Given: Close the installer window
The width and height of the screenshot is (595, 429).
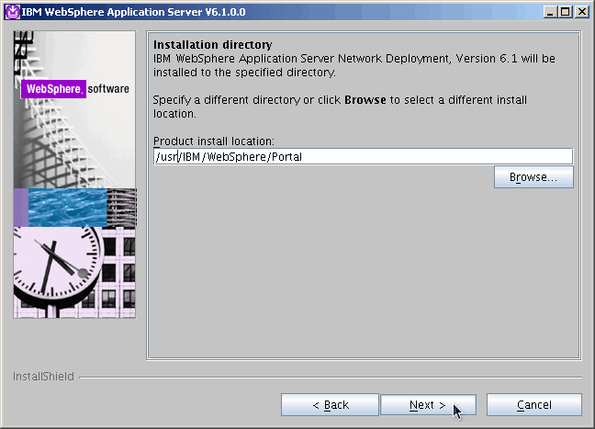Looking at the screenshot, I should click(581, 12).
